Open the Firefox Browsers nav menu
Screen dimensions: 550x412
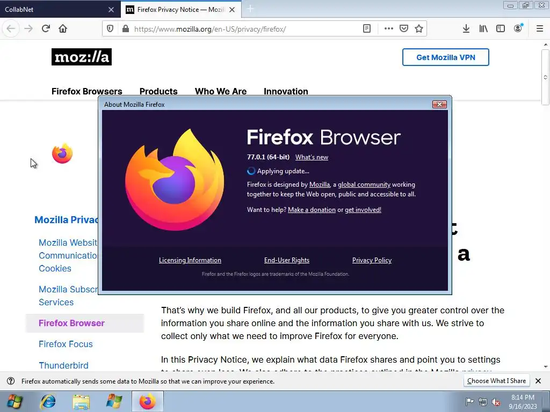pos(86,91)
